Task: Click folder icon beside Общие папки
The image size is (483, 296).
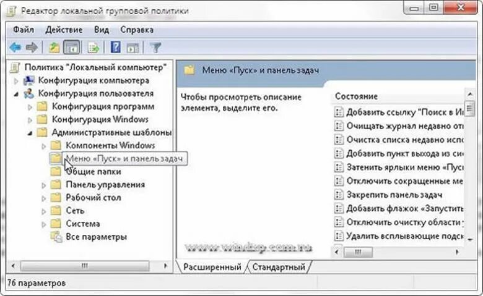Action: 56,172
